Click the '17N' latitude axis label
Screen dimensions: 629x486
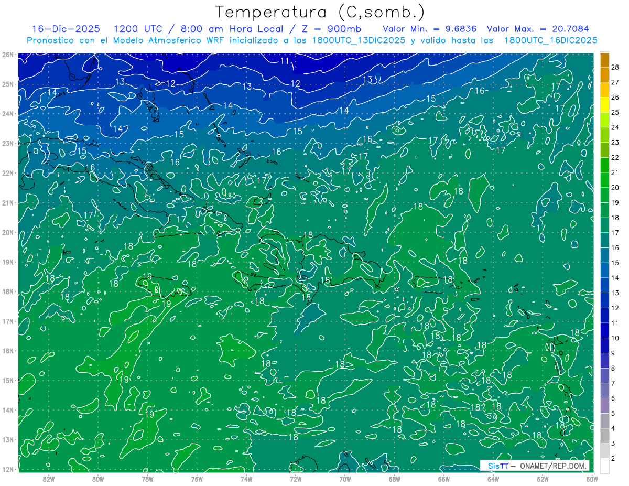click(7, 321)
